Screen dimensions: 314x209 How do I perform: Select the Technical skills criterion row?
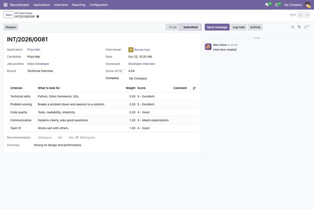pyautogui.click(x=102, y=96)
